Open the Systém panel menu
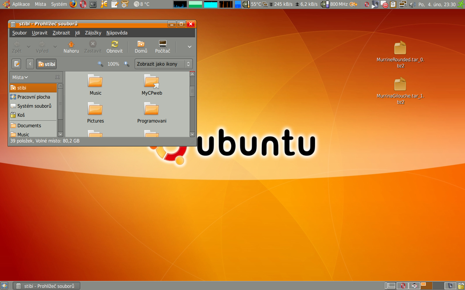Viewport: 465px width, 290px height. click(59, 4)
